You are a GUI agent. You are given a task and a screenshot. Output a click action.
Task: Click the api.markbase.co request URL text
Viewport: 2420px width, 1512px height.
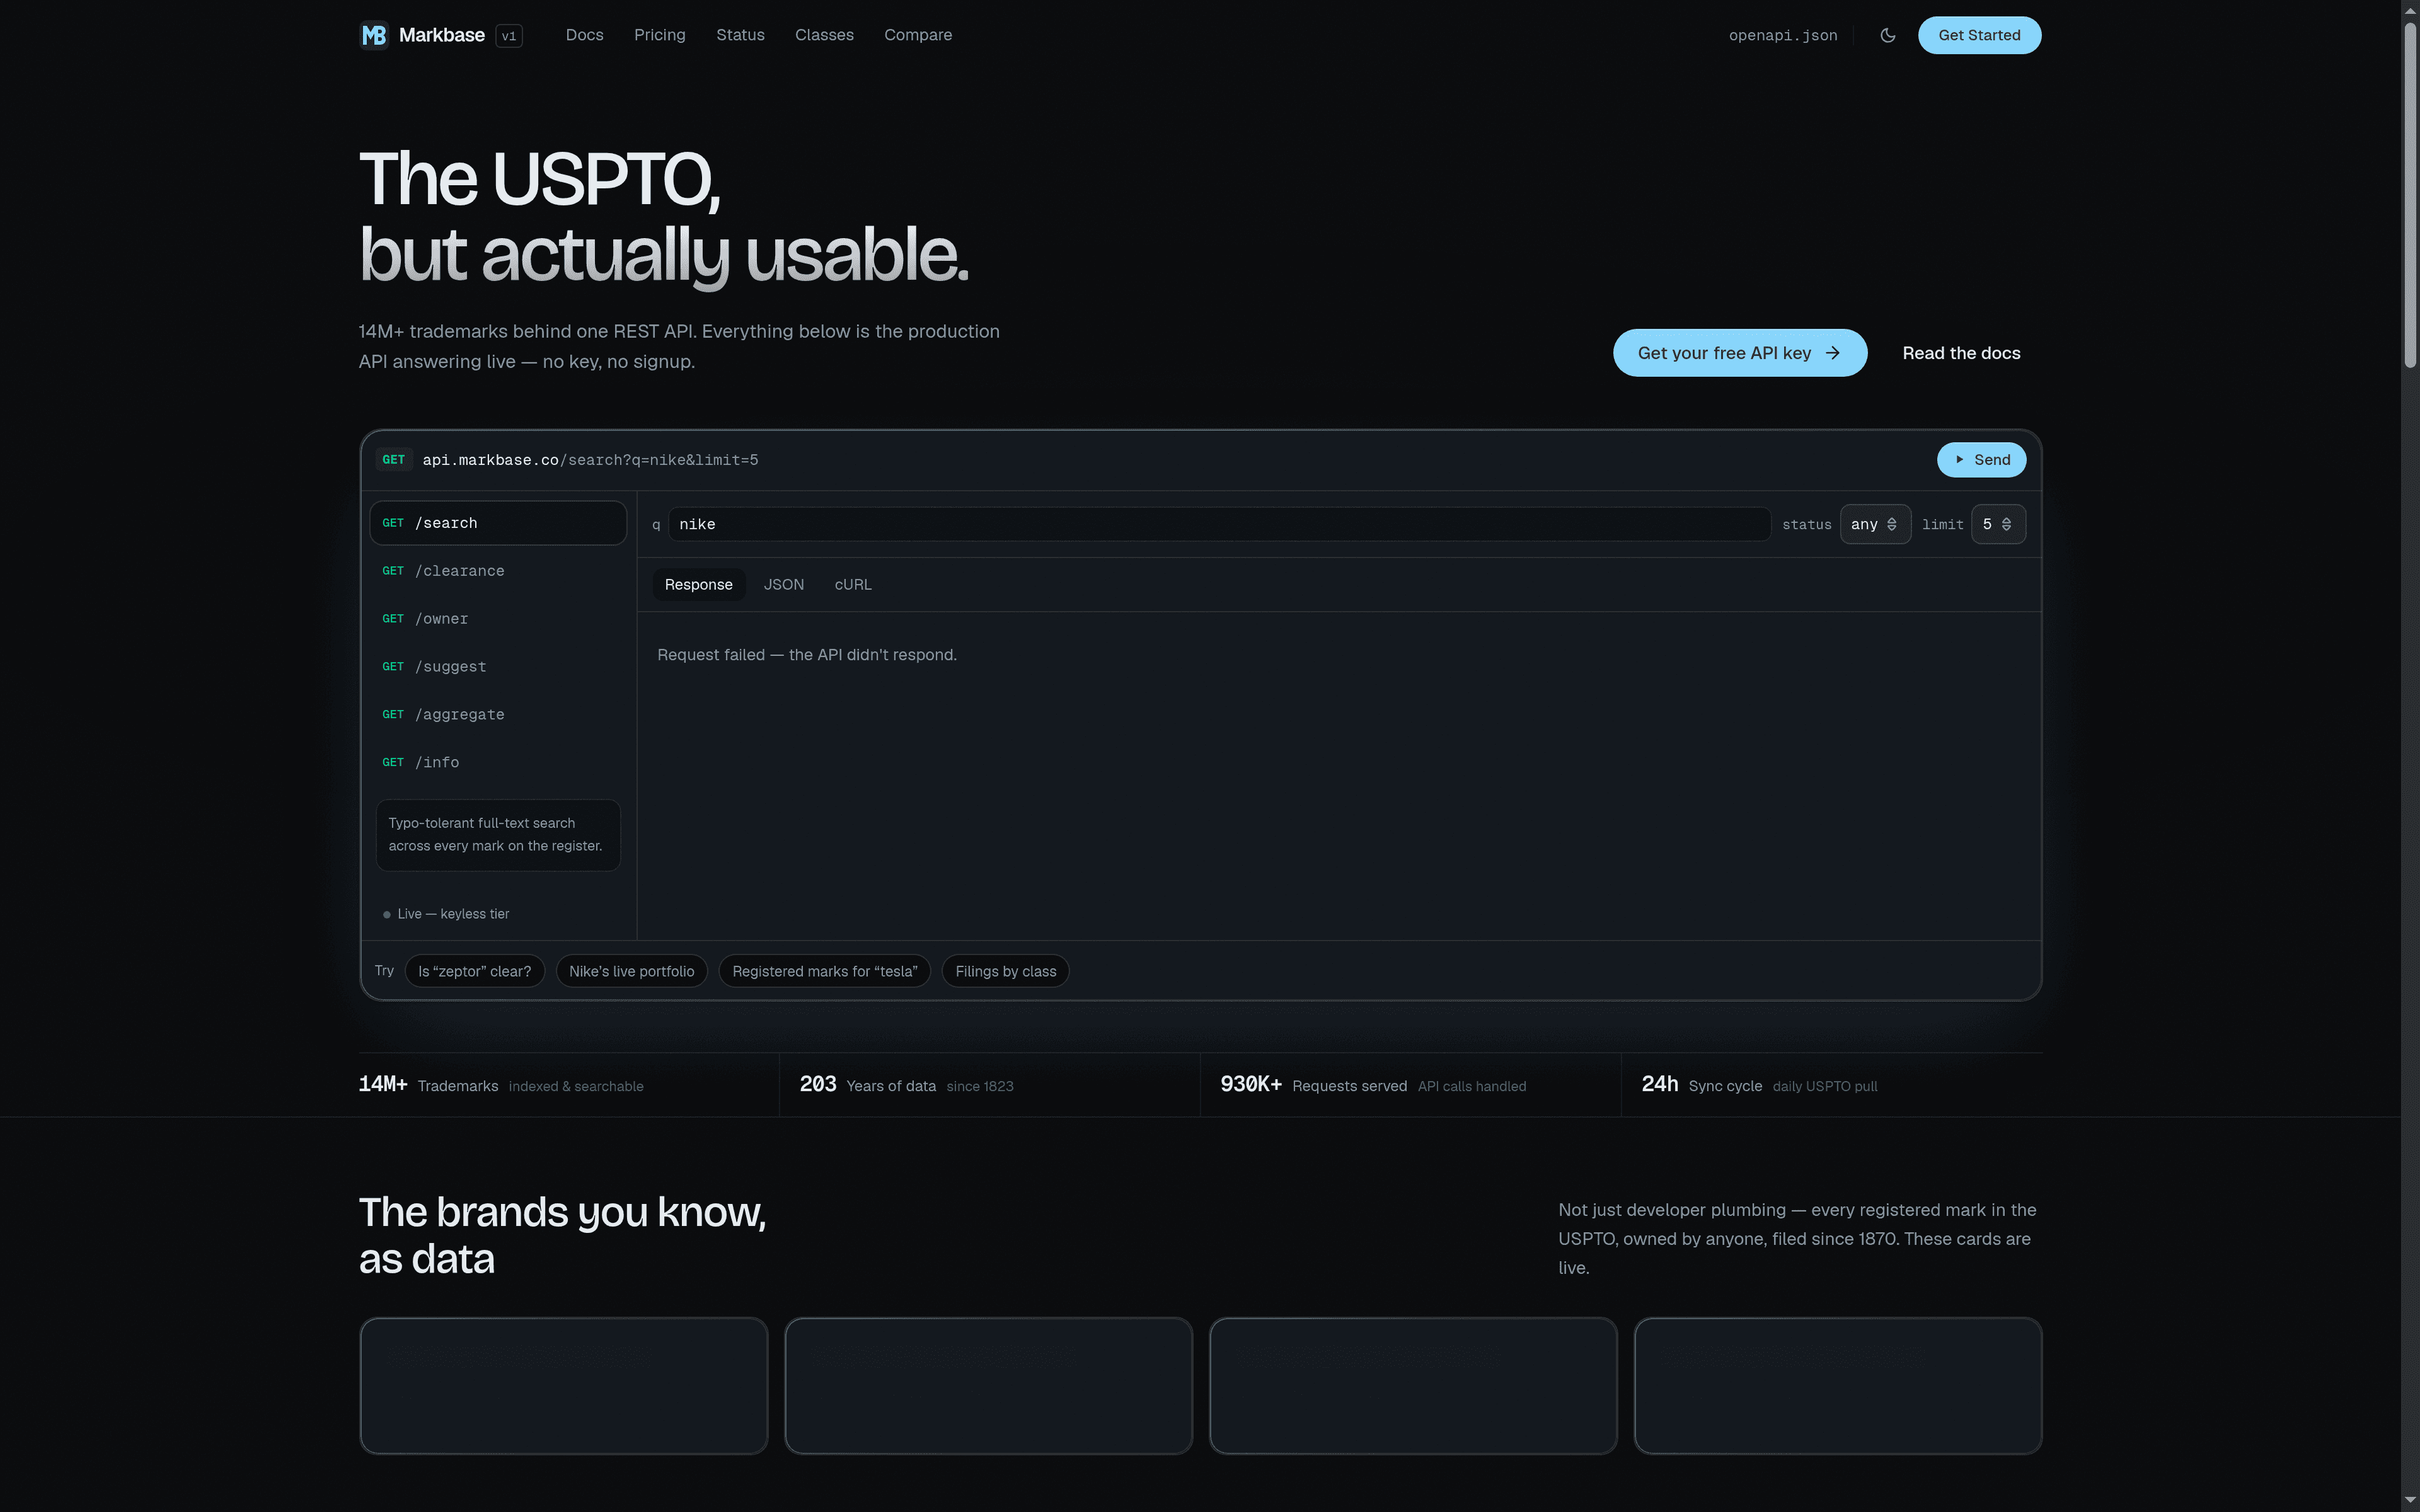pyautogui.click(x=590, y=460)
